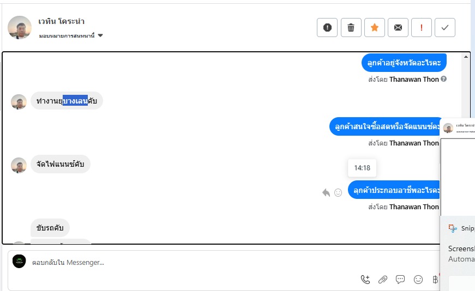Flag conversation with red exclamation icon
The height and width of the screenshot is (291, 475).
(422, 28)
